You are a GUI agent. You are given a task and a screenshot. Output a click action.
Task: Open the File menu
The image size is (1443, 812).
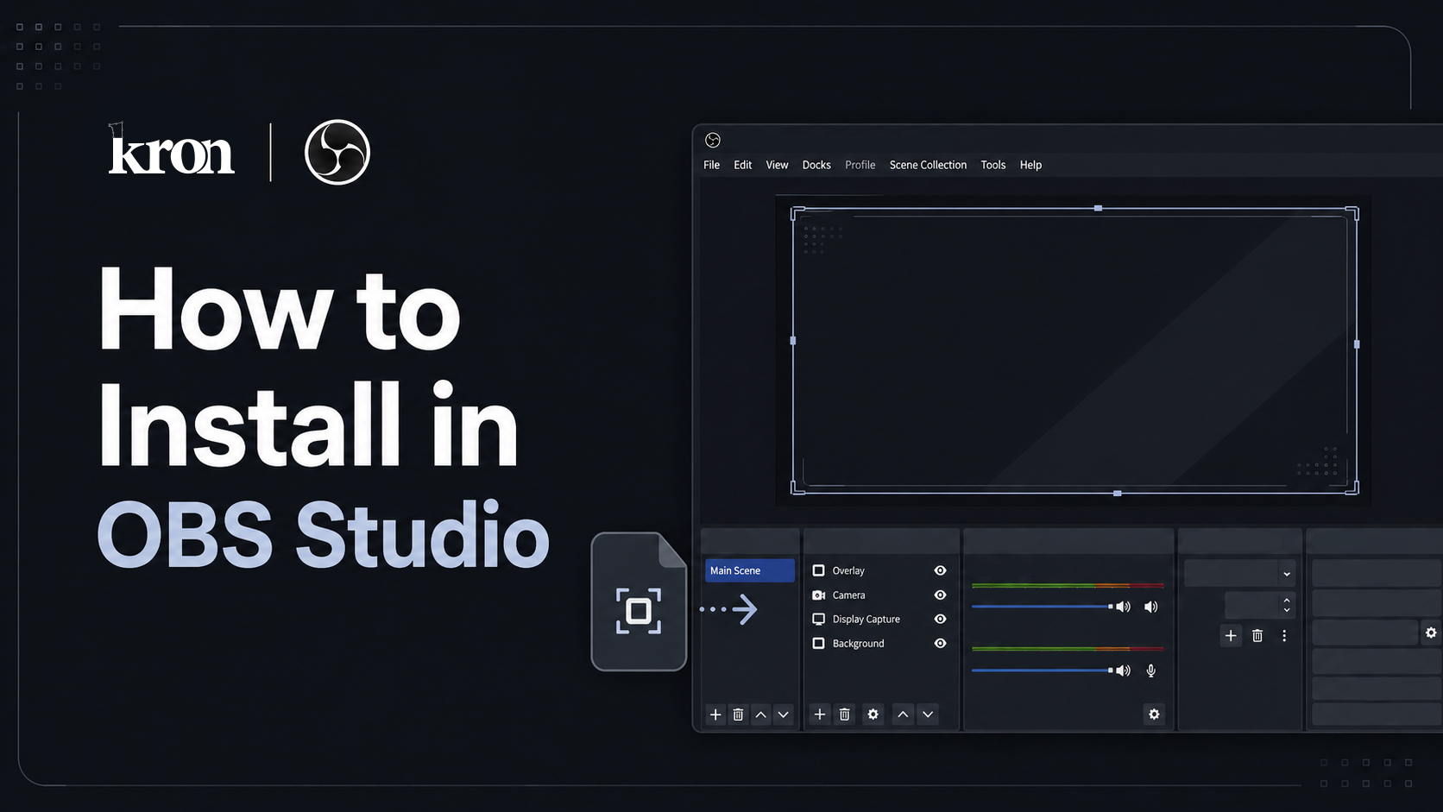[711, 165]
